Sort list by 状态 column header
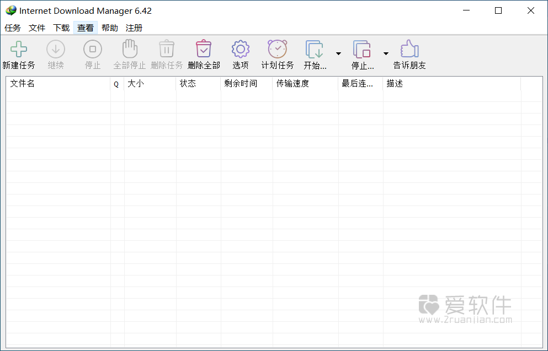This screenshot has height=351, width=548. [x=198, y=84]
